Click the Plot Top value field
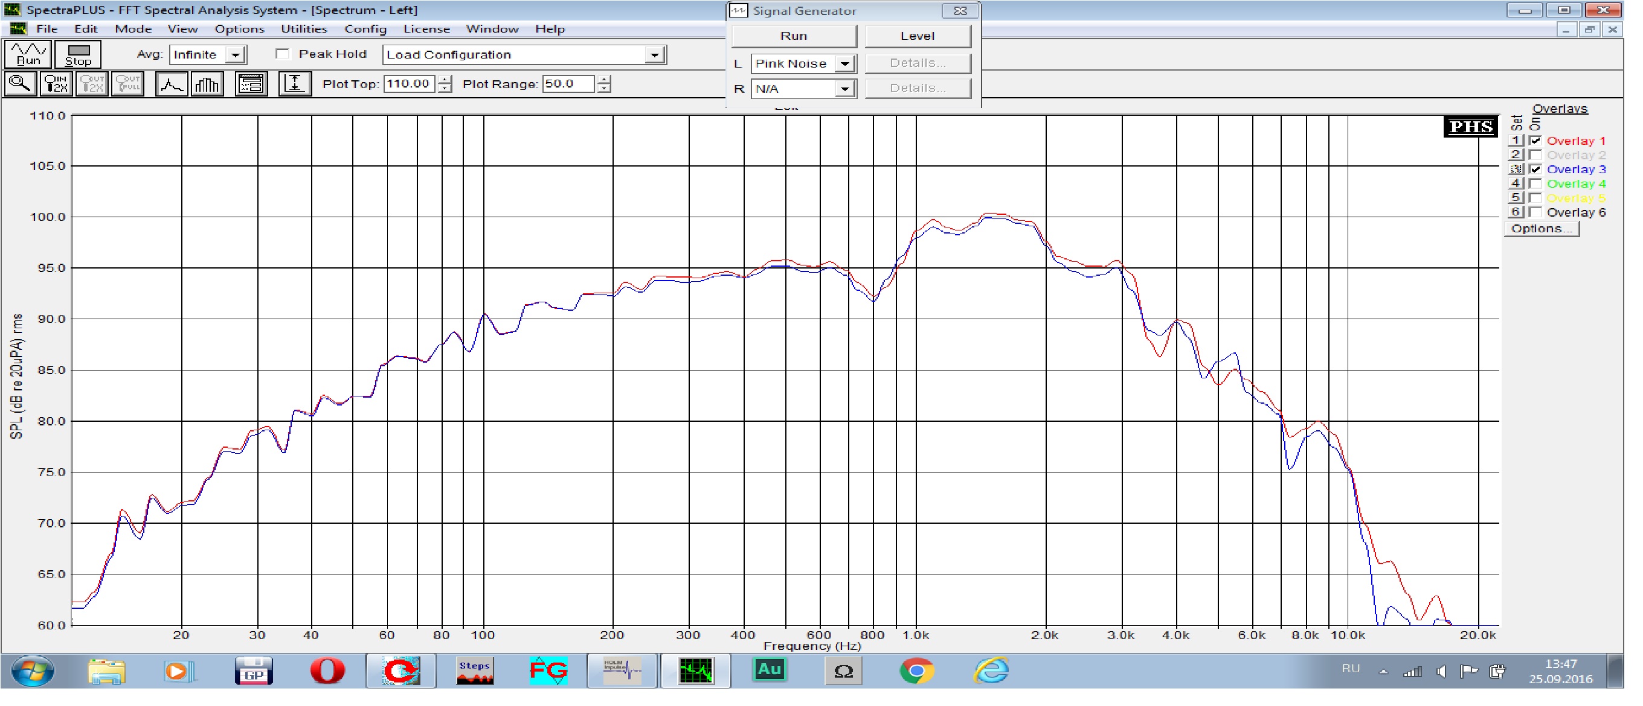 [x=409, y=84]
